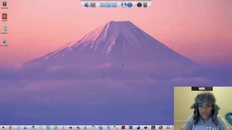The image size is (232, 130).
Task: Open uTorrent from the taskbar
Action: pyautogui.click(x=33, y=127)
